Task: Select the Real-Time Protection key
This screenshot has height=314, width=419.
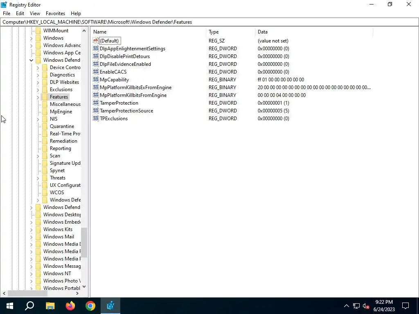Action: 65,134
